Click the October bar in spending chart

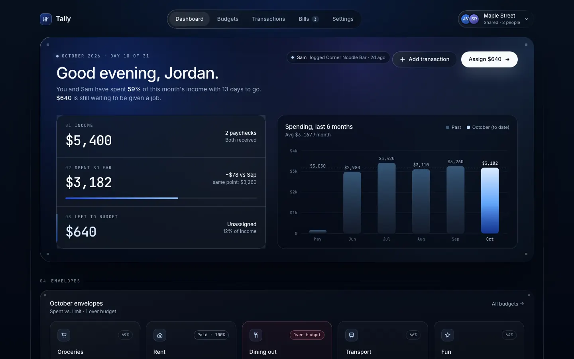point(490,201)
